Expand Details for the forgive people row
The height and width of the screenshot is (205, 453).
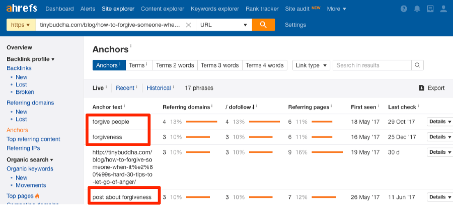pos(439,122)
